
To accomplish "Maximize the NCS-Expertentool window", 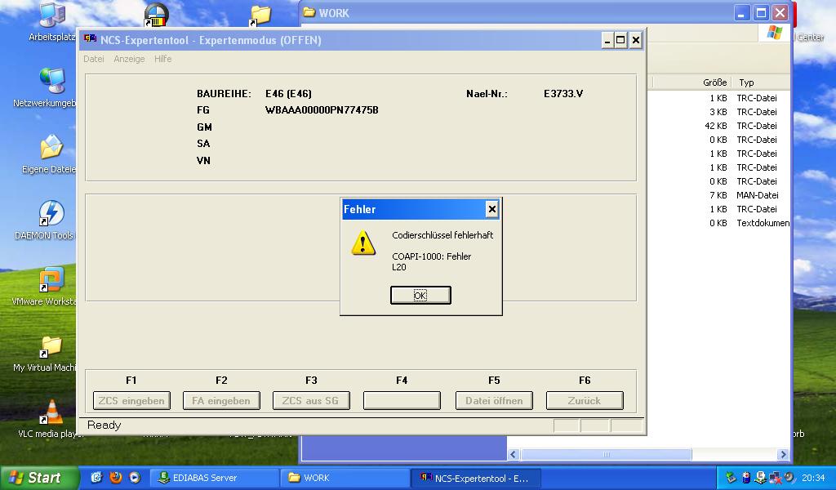I will click(x=620, y=40).
